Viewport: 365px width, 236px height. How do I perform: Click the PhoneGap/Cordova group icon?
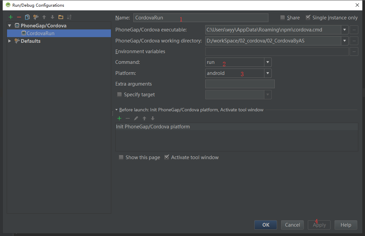17,26
